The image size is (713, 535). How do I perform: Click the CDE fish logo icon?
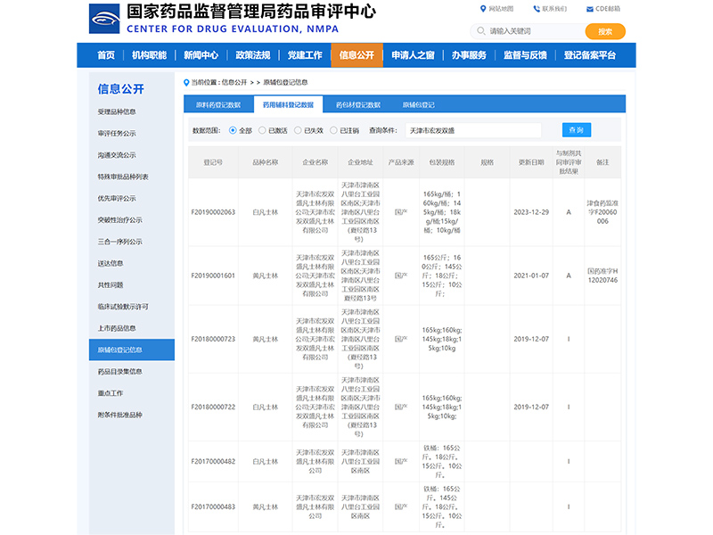104,19
